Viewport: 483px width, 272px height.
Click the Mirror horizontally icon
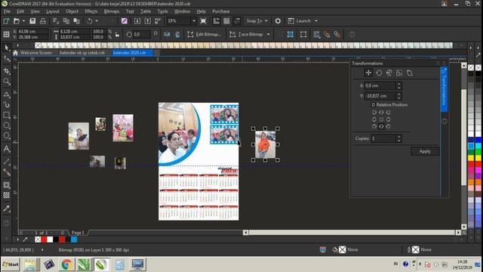point(167,34)
